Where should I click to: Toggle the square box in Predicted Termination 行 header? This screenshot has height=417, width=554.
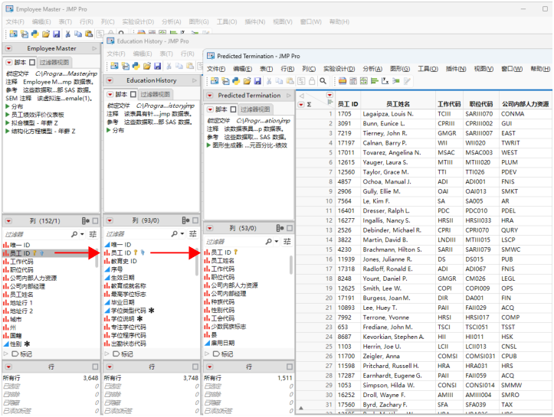(x=290, y=367)
